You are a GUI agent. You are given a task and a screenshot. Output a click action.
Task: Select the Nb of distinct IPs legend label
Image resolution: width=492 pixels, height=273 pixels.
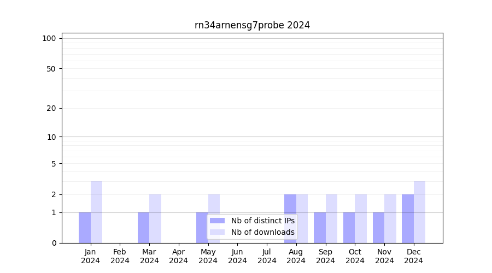(262, 221)
